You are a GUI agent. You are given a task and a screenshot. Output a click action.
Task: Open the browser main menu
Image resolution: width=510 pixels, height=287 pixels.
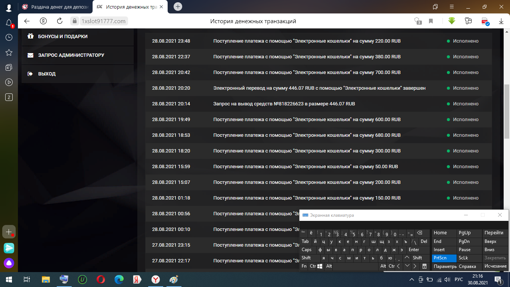click(x=452, y=6)
